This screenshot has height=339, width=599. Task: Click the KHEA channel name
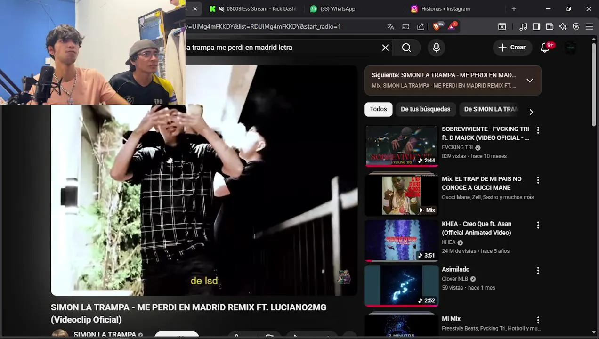click(x=449, y=242)
